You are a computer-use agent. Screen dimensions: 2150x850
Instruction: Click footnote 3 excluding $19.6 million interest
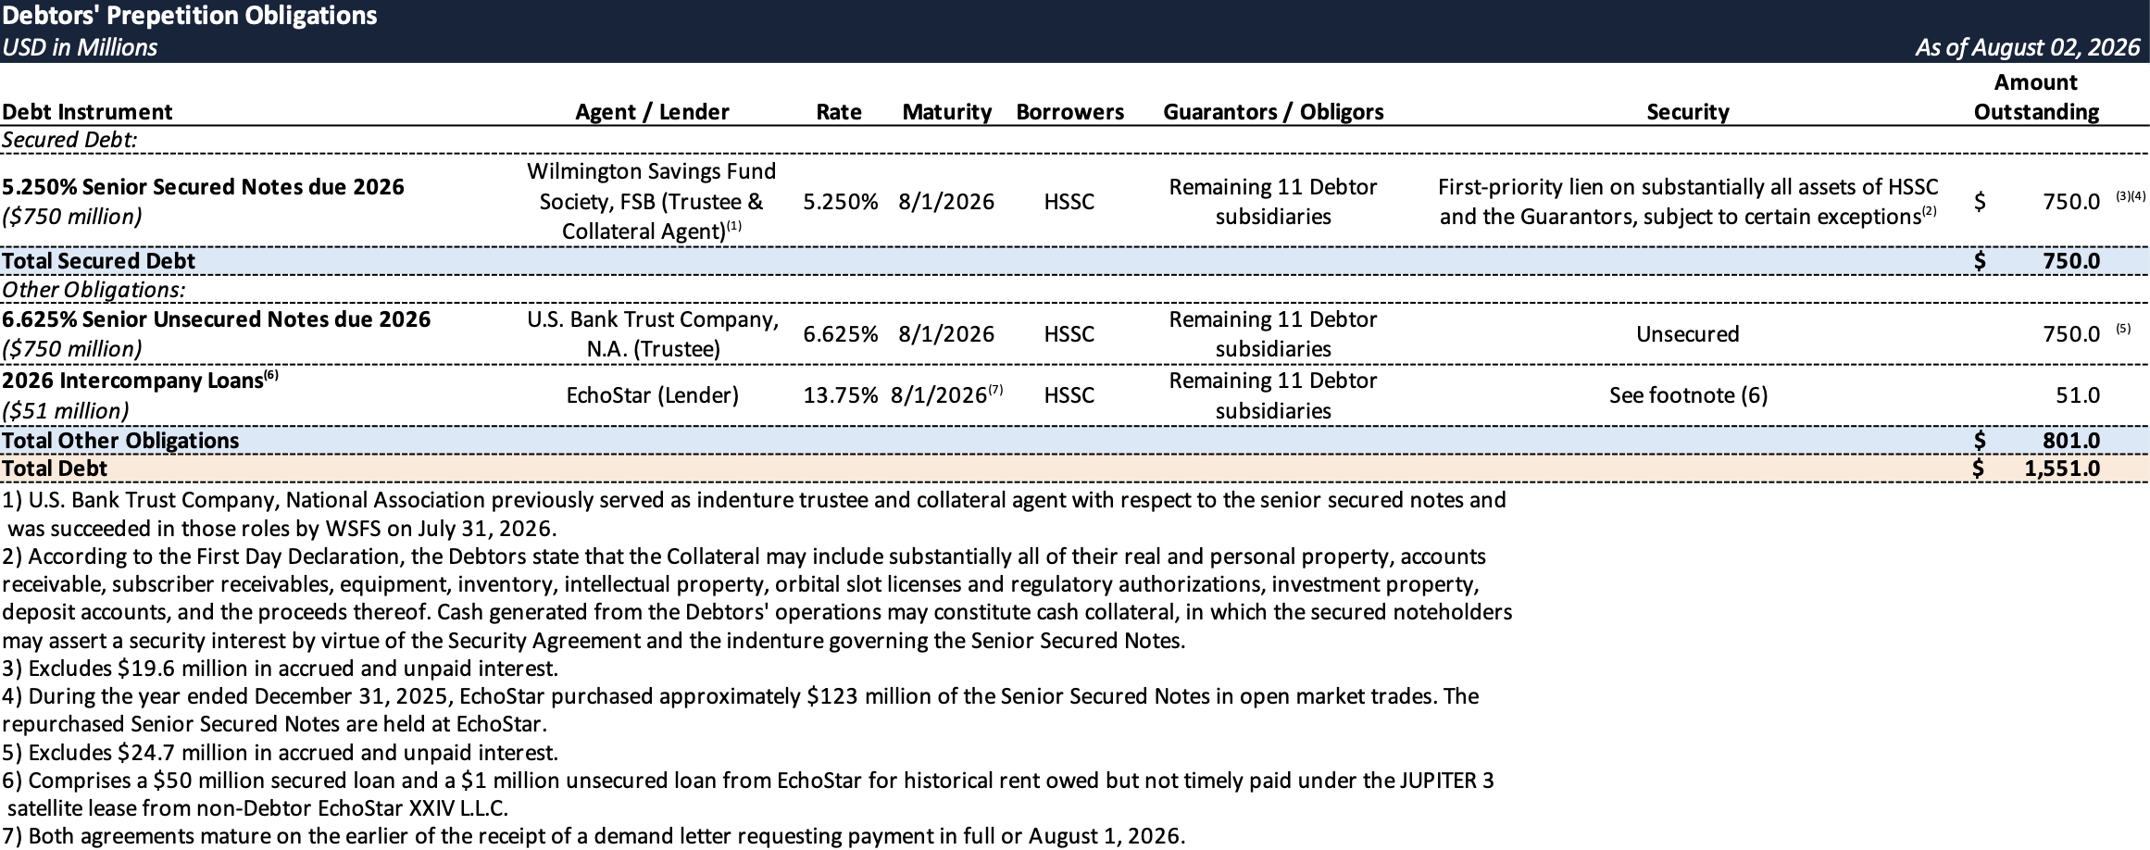point(280,669)
